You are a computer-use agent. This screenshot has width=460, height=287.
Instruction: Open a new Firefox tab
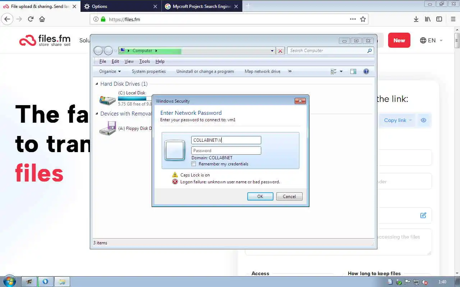click(248, 6)
